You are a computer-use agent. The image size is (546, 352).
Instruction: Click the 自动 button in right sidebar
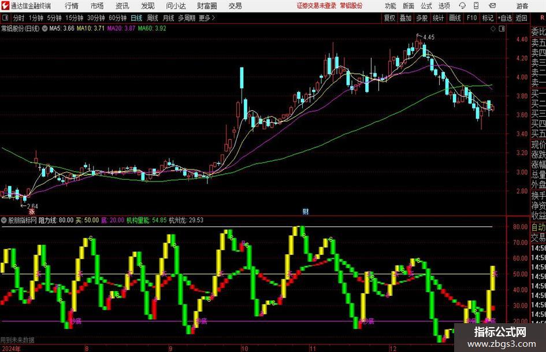point(538,227)
